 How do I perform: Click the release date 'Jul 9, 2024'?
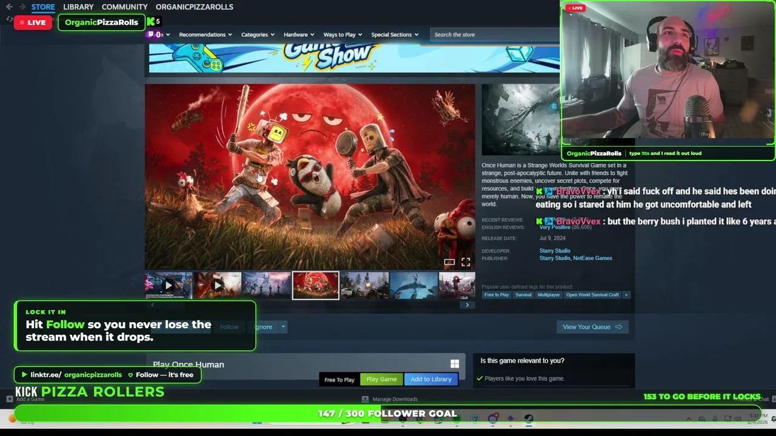pos(552,238)
